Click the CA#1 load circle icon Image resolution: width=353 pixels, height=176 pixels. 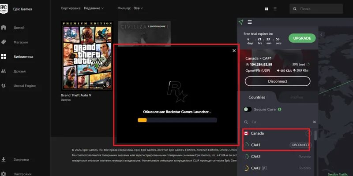(x=247, y=145)
